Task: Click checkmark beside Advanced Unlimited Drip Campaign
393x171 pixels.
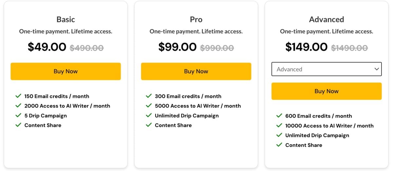Action: tap(279, 135)
